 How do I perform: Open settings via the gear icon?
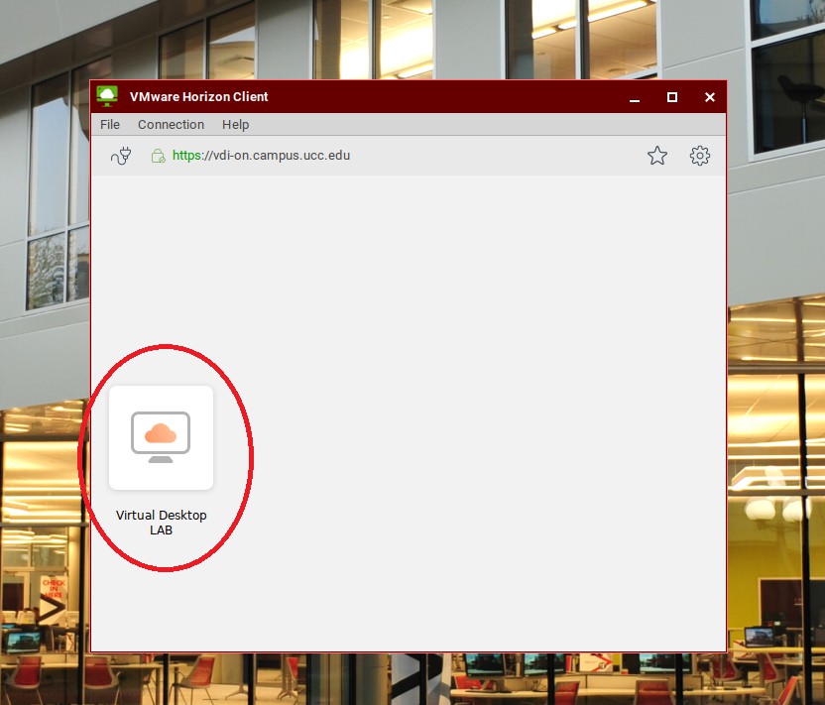(700, 156)
